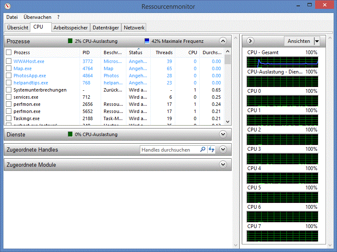Screen dimensions: 337x252
Task: Click the search magnifier icon in Handles
Action: pyautogui.click(x=203, y=150)
